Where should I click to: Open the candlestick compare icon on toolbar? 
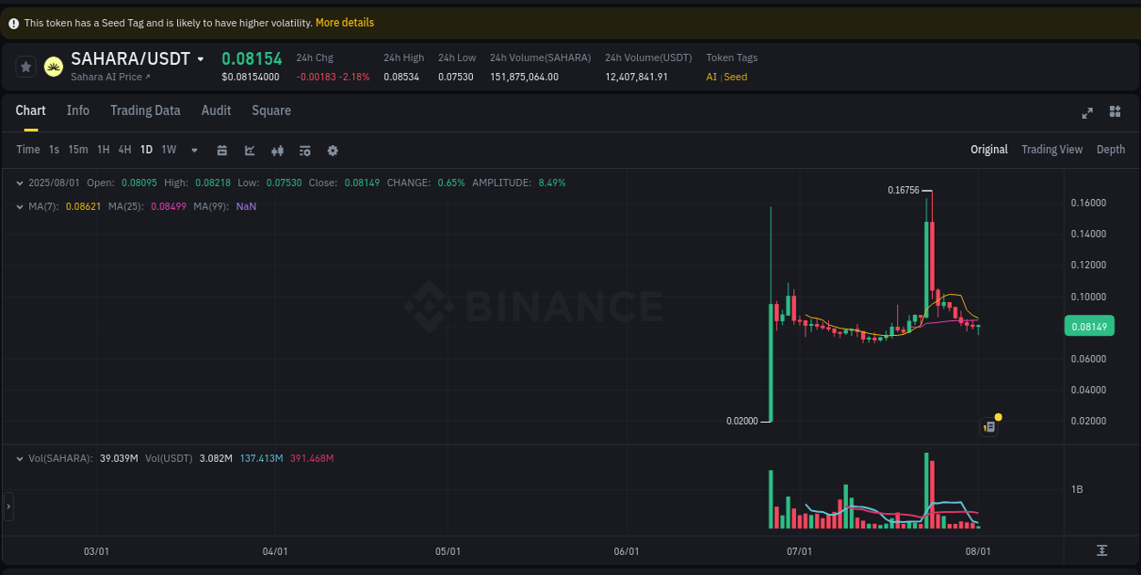(277, 150)
